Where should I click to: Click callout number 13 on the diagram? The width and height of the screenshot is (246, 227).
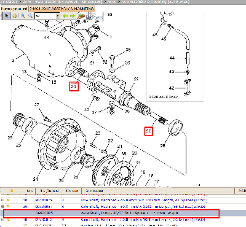[x=24, y=72]
